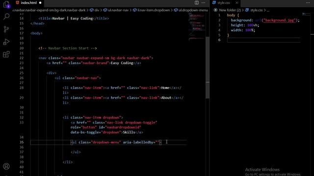Open More Actions for index.html editor group
Image resolution: width=314 pixels, height=176 pixels.
tap(204, 2)
